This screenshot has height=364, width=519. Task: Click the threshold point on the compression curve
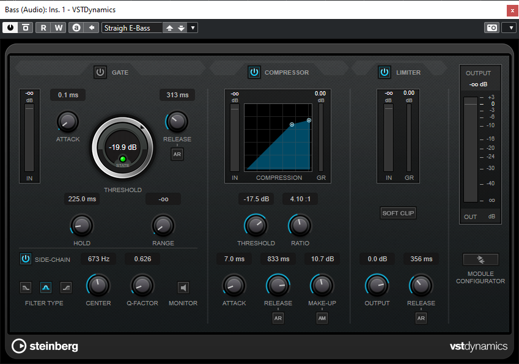point(292,125)
